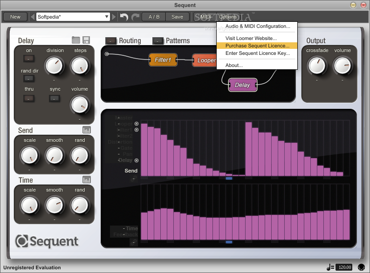Click the New button

[15, 17]
